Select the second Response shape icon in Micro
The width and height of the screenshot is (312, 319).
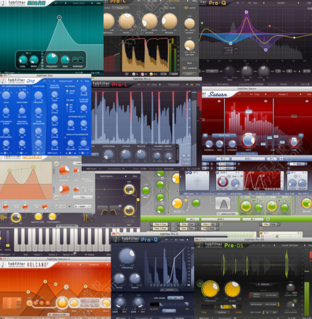pyautogui.click(x=81, y=59)
